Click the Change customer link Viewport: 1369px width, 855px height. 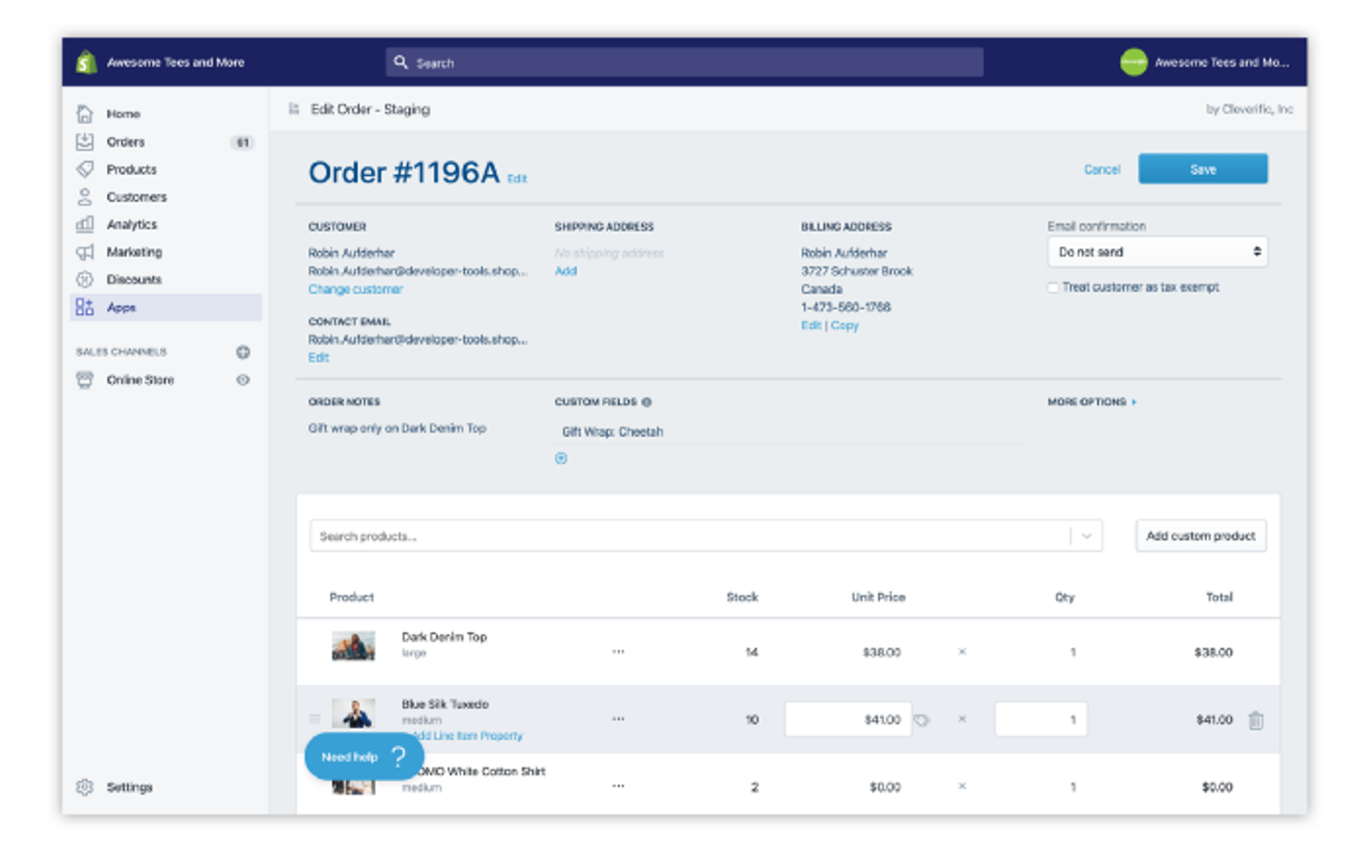[x=355, y=289]
